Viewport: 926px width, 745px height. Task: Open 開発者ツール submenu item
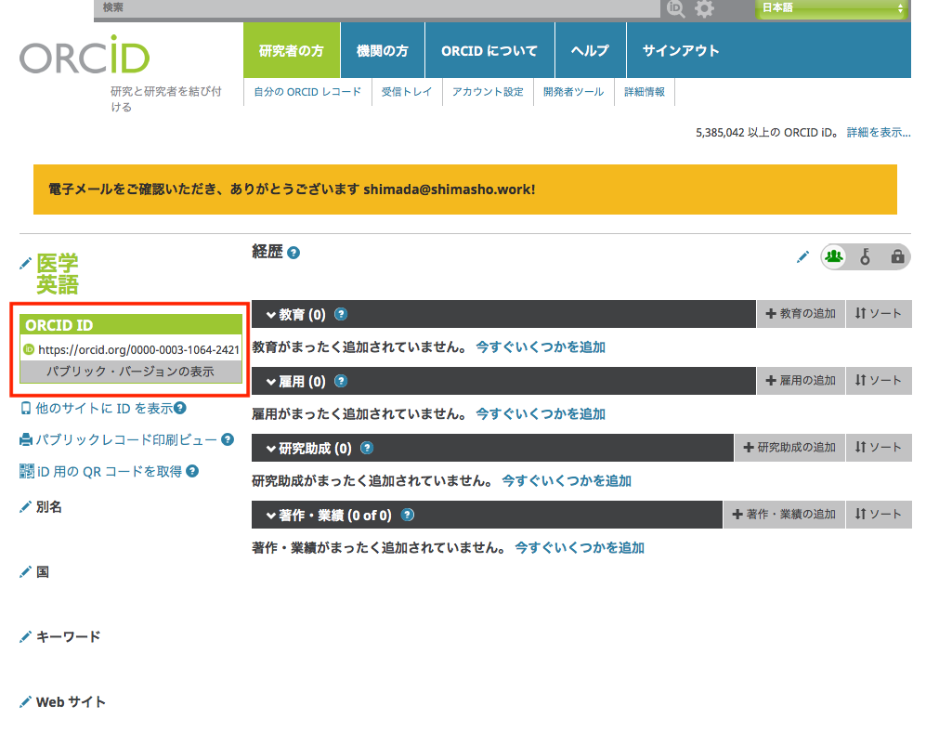coord(573,92)
